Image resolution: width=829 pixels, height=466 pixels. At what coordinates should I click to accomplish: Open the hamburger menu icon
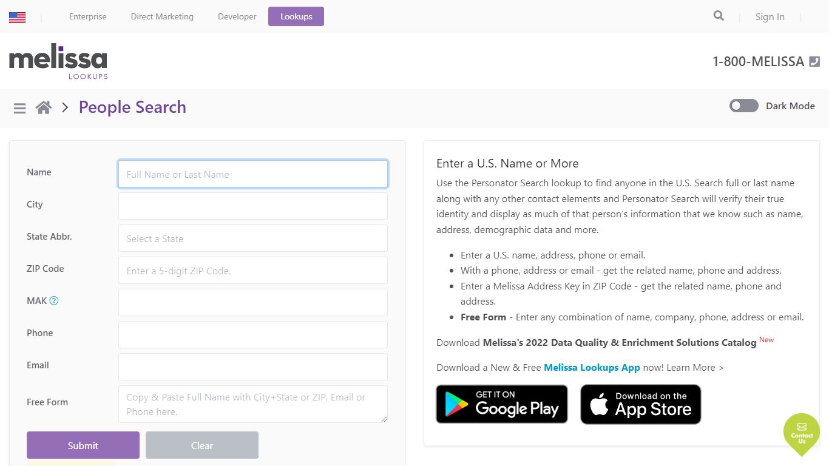20,108
